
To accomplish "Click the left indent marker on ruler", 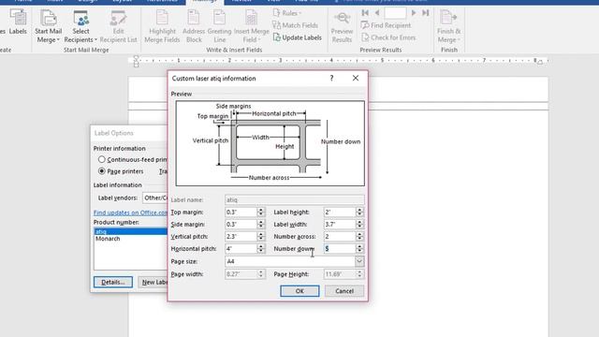I will pyautogui.click(x=136, y=61).
